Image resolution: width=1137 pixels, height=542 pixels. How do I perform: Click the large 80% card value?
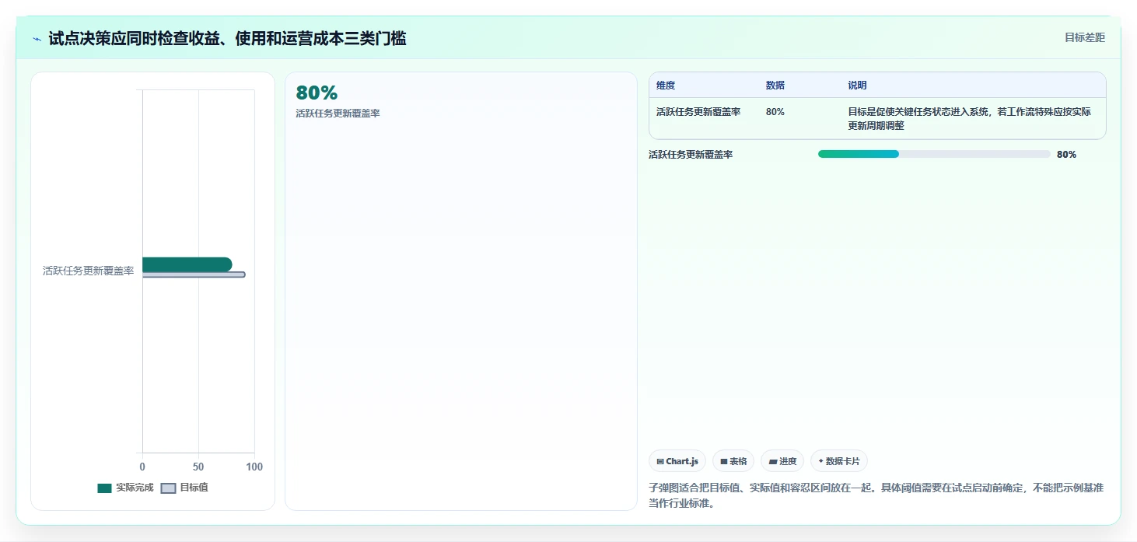pos(317,93)
